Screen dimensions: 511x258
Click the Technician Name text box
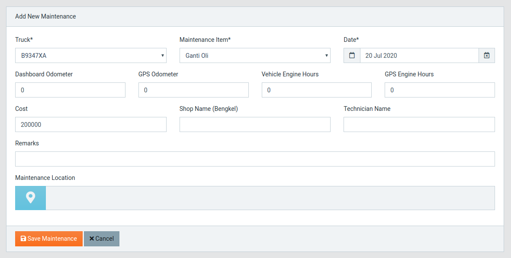coord(419,124)
